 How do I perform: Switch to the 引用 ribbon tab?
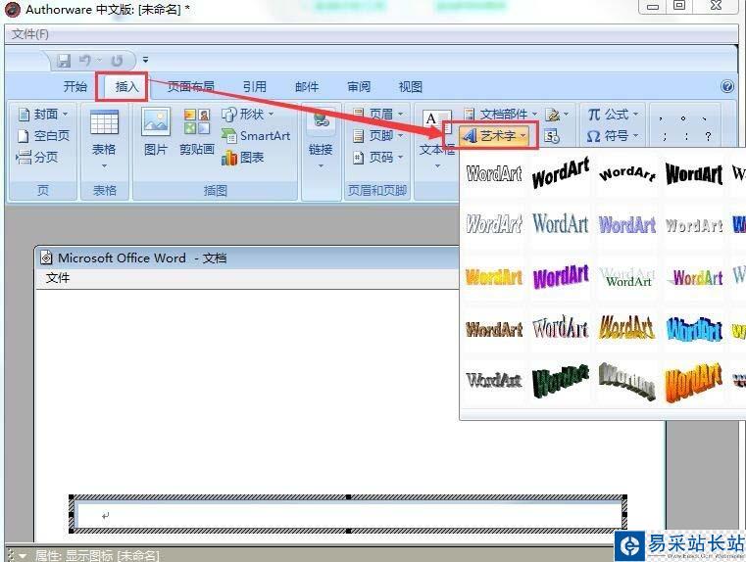point(255,86)
